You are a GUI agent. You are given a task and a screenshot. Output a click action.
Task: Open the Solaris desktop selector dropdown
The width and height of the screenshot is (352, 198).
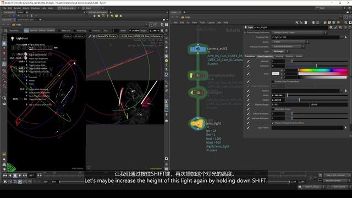pyautogui.click(x=68, y=8)
